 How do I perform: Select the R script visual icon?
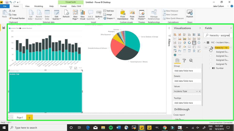(194, 51)
